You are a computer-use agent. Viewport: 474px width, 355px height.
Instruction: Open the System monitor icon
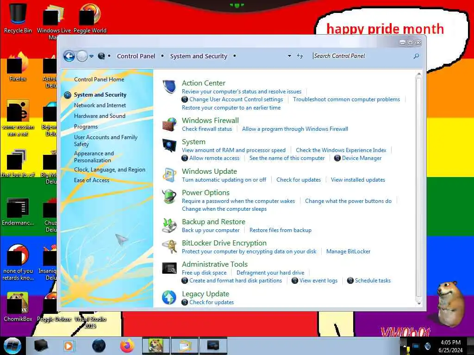[x=169, y=146]
